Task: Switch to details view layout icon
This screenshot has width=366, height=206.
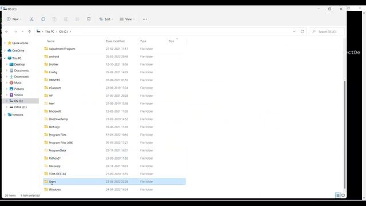Action: [338, 195]
